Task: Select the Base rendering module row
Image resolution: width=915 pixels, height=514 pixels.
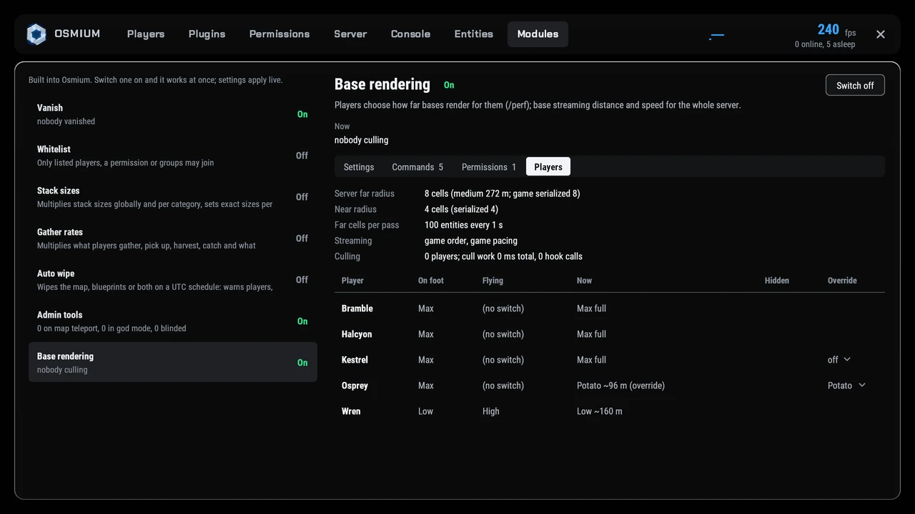Action: (173, 362)
